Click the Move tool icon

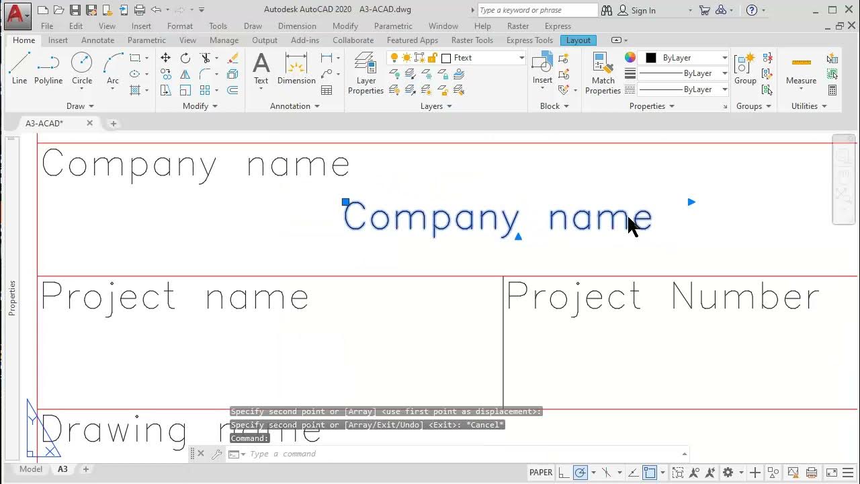pyautogui.click(x=165, y=58)
